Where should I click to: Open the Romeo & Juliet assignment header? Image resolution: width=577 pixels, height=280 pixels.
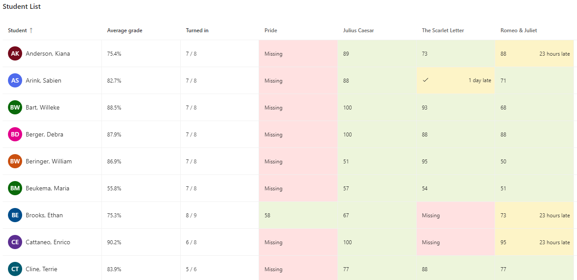pos(518,30)
